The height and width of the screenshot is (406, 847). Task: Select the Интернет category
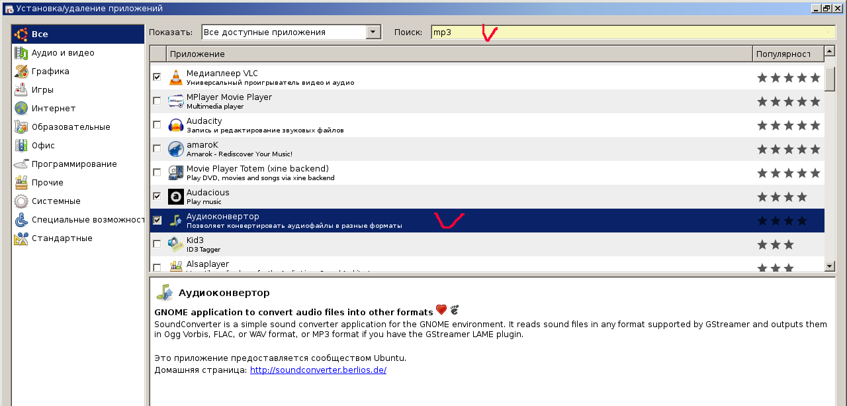pos(54,109)
